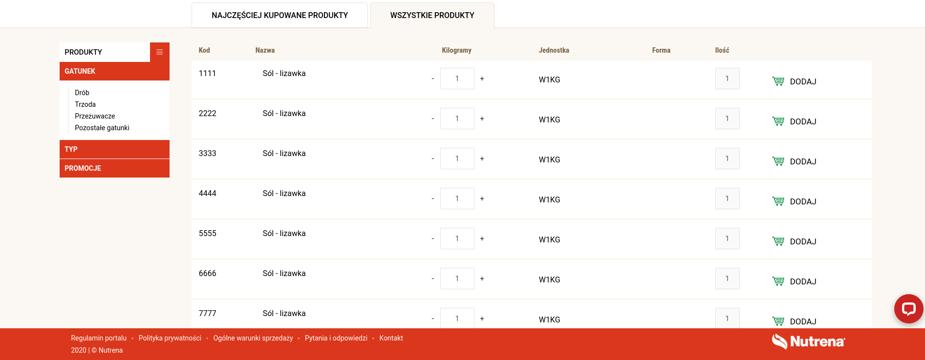Select the Wszystkie produkty tab
Viewport: 925px width, 360px height.
[x=432, y=15]
